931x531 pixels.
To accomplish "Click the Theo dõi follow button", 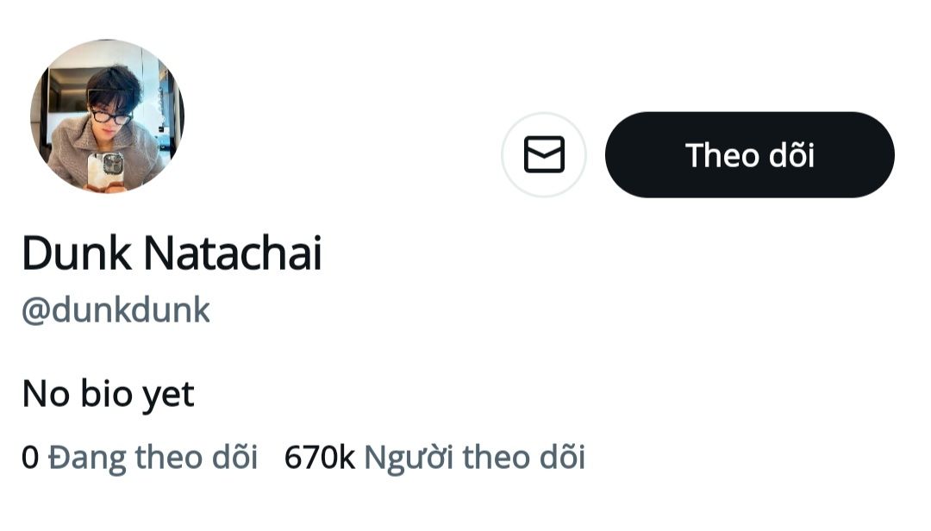I will pyautogui.click(x=749, y=155).
